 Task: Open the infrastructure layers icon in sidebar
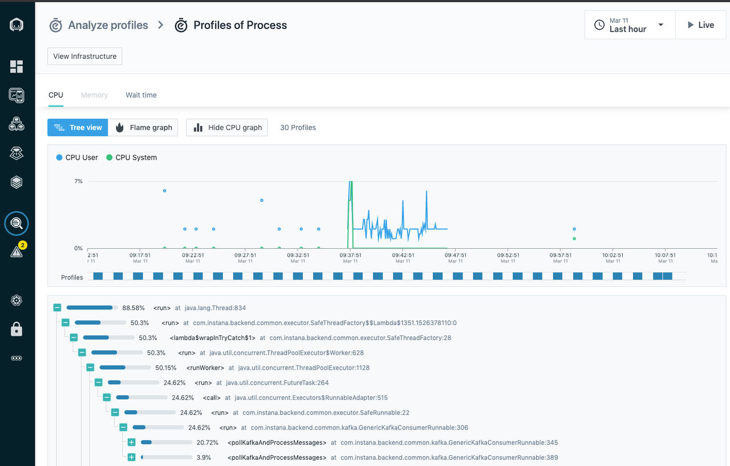point(17,182)
